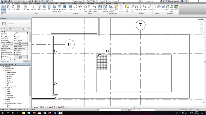Open the Annotate ribbon tab
The width and height of the screenshot is (206, 115).
37,3
